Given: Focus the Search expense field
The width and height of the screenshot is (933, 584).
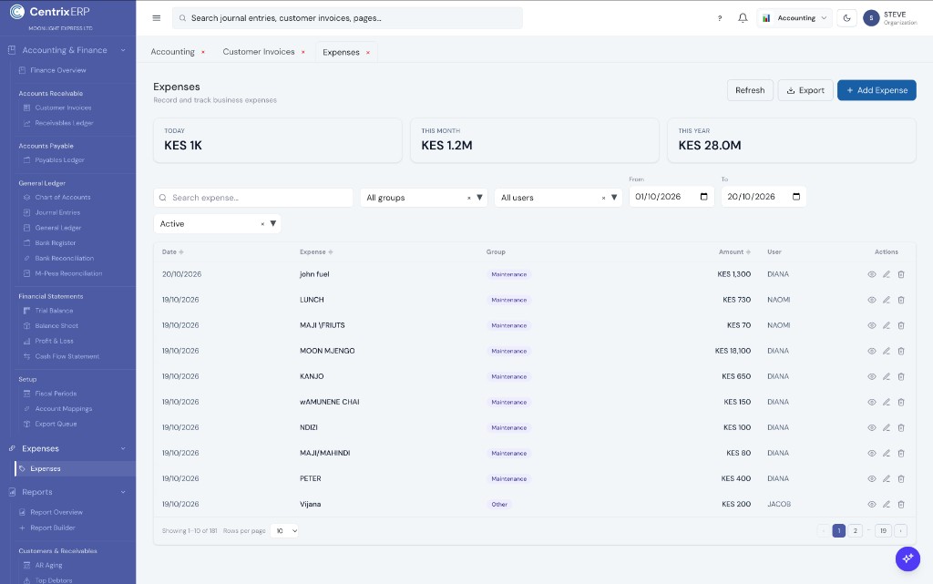Looking at the screenshot, I should point(253,198).
